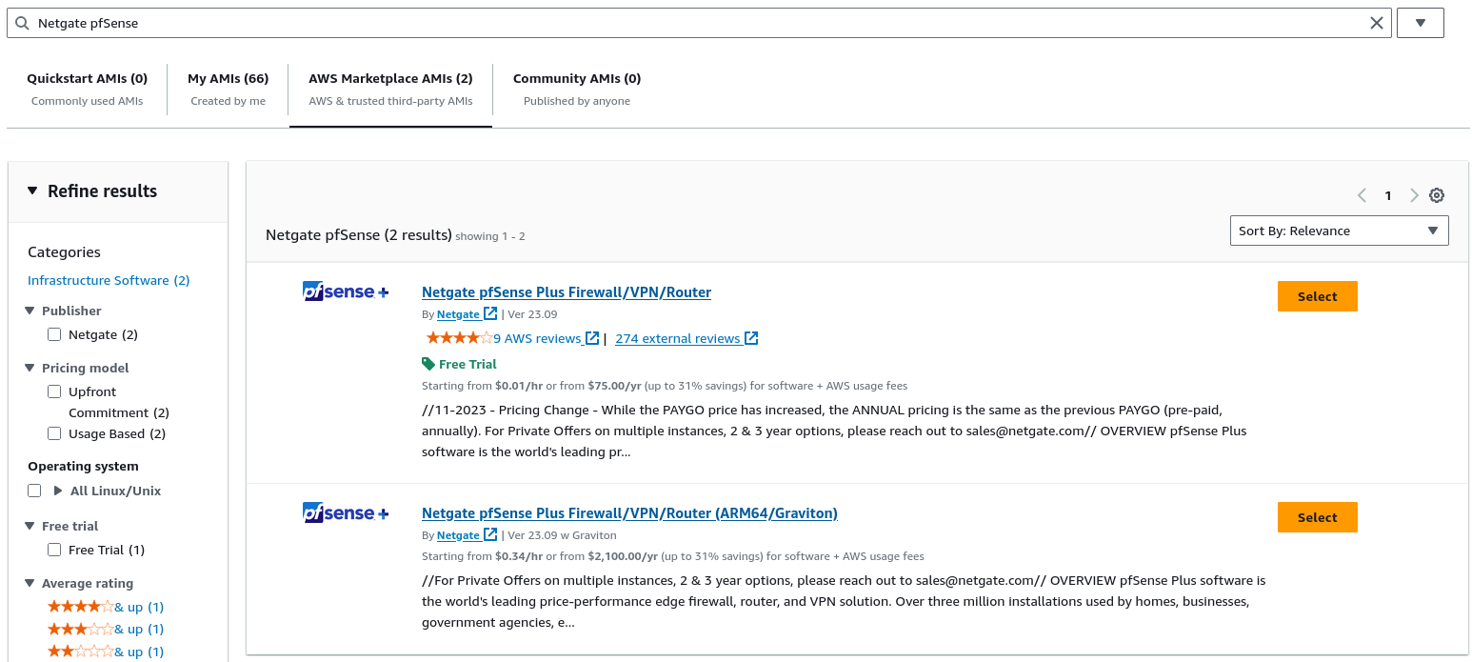Click the pfSense Plus logo of first result

346,291
